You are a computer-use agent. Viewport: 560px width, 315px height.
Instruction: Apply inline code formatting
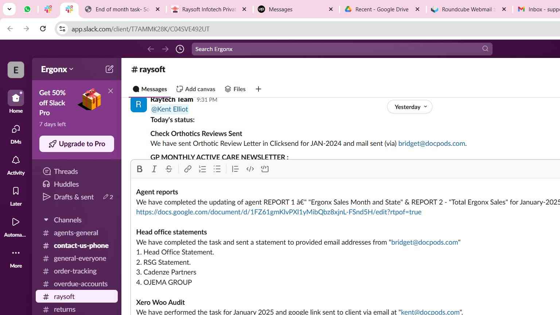[250, 169]
